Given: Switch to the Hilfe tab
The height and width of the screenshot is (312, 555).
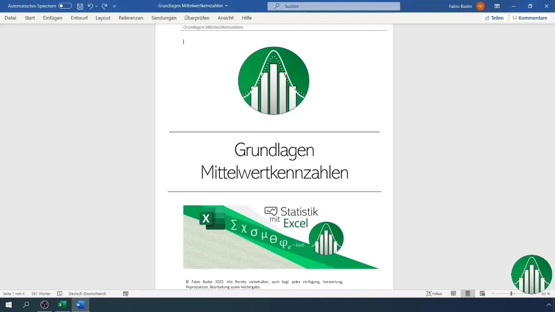Looking at the screenshot, I should (247, 18).
